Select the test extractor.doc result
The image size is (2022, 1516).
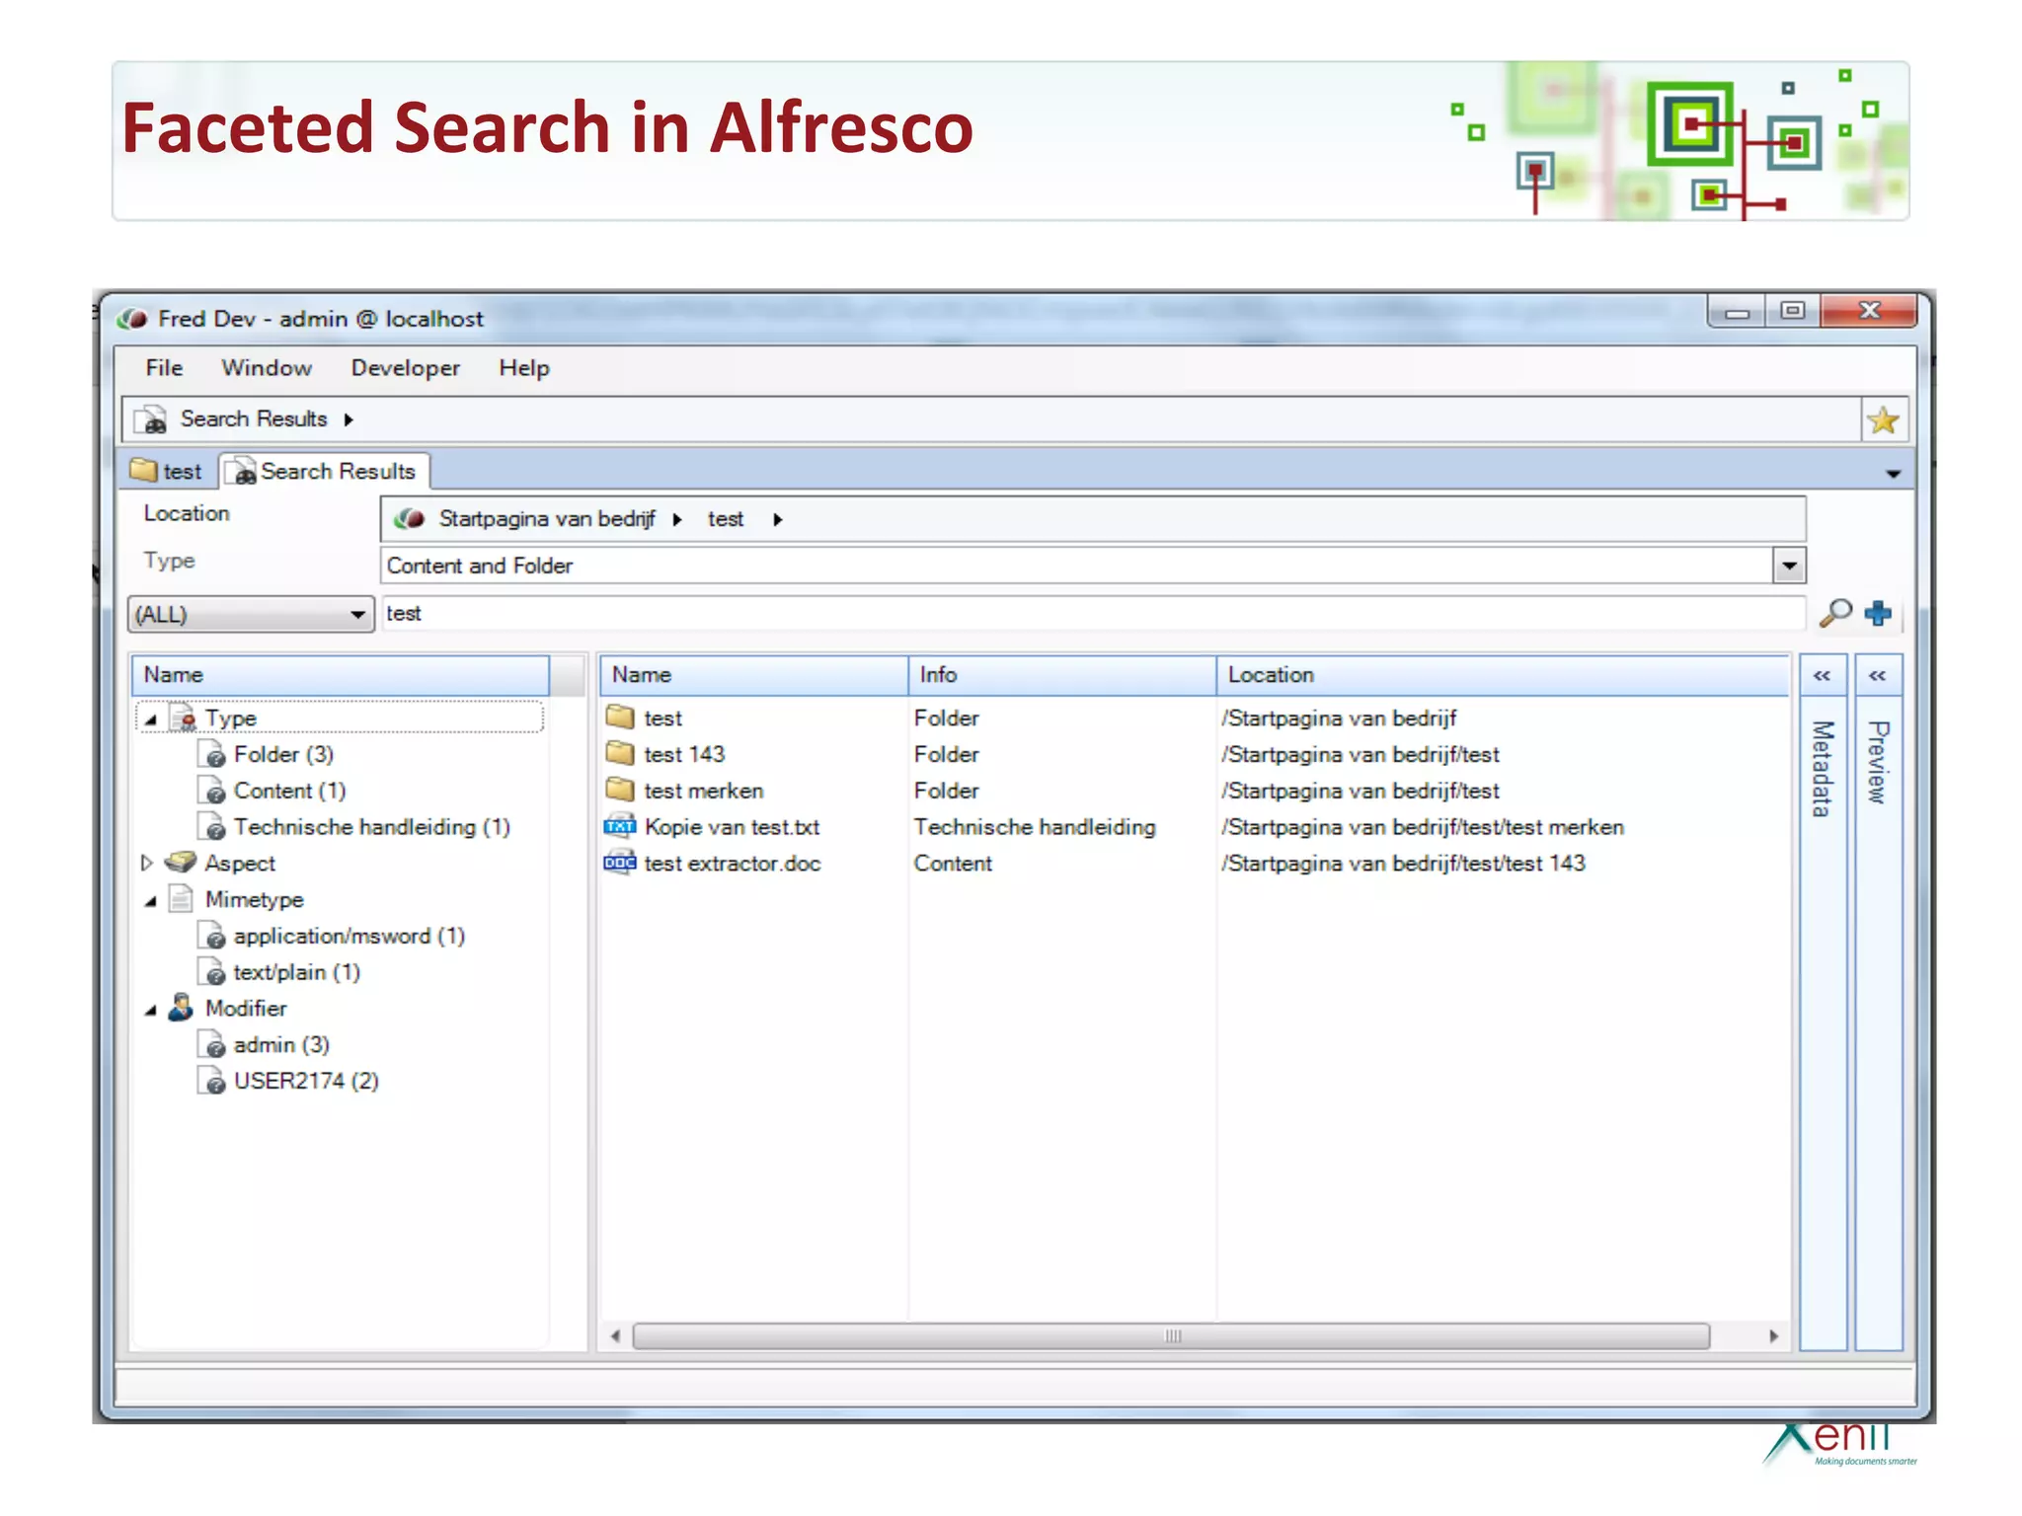tap(733, 864)
